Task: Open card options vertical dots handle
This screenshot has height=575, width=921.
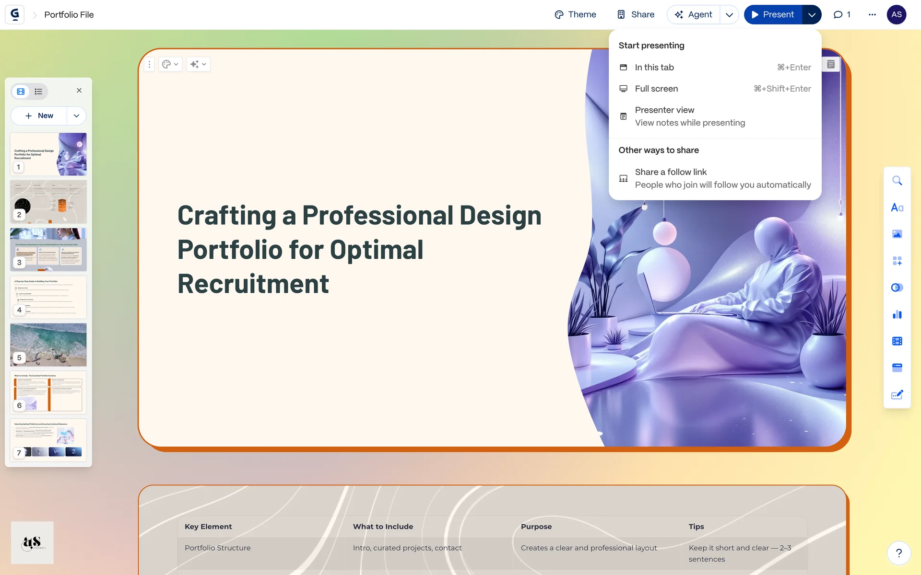Action: point(149,64)
